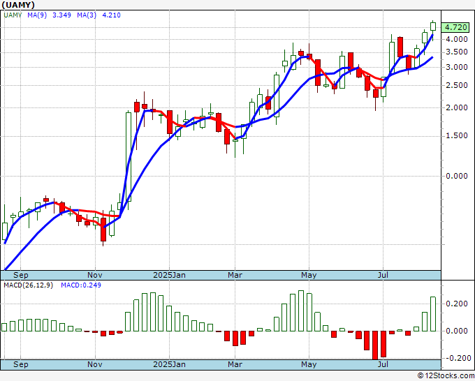Click the Jul label on price chart axis
The height and width of the screenshot is (381, 475).
click(x=383, y=275)
